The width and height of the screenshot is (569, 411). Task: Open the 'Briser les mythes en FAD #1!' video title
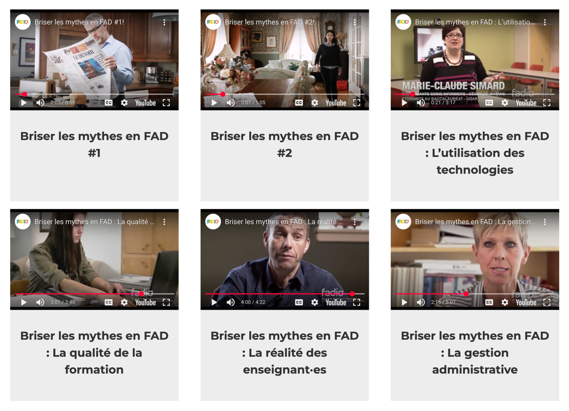pos(79,22)
